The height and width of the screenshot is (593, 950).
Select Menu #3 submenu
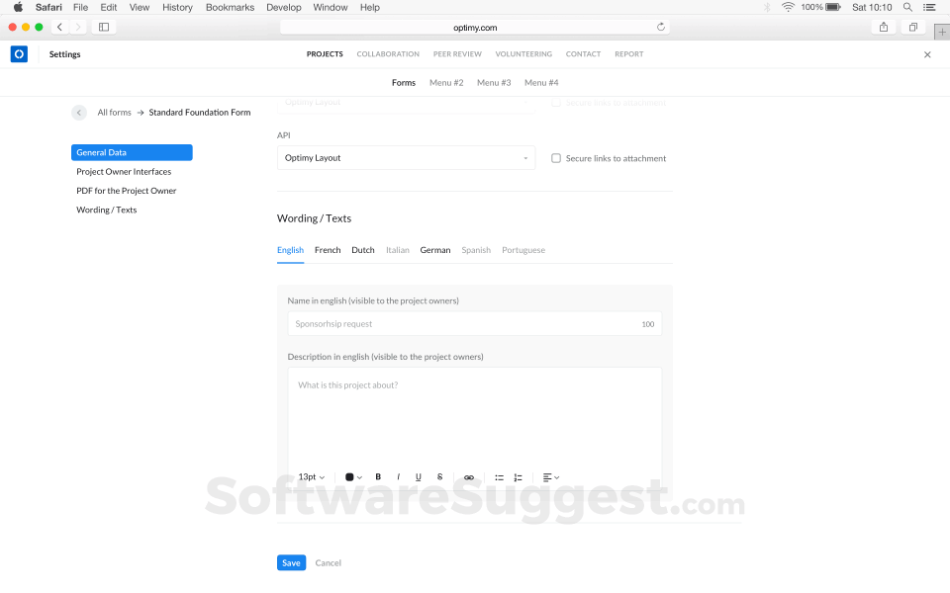click(494, 82)
